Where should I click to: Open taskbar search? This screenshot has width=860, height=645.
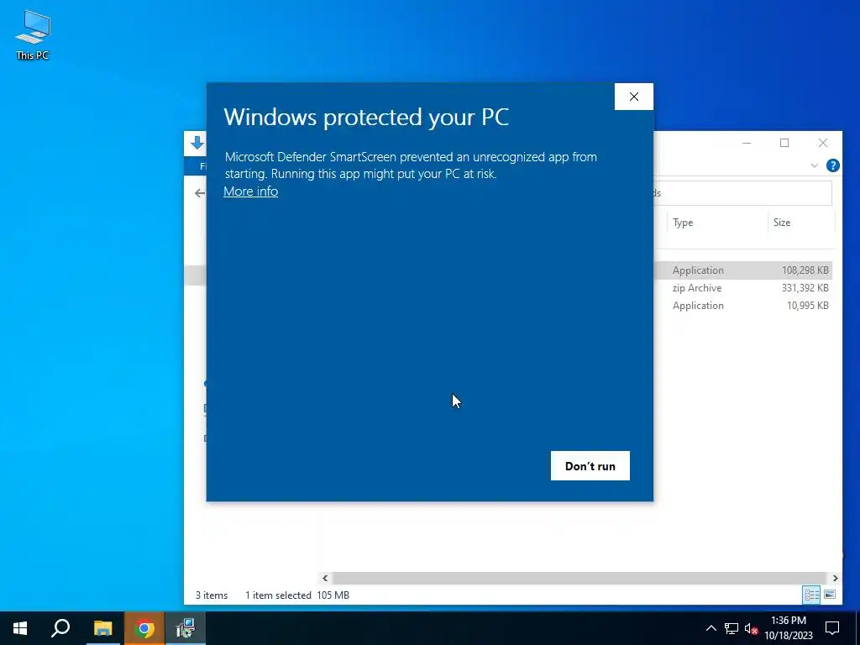pyautogui.click(x=60, y=628)
